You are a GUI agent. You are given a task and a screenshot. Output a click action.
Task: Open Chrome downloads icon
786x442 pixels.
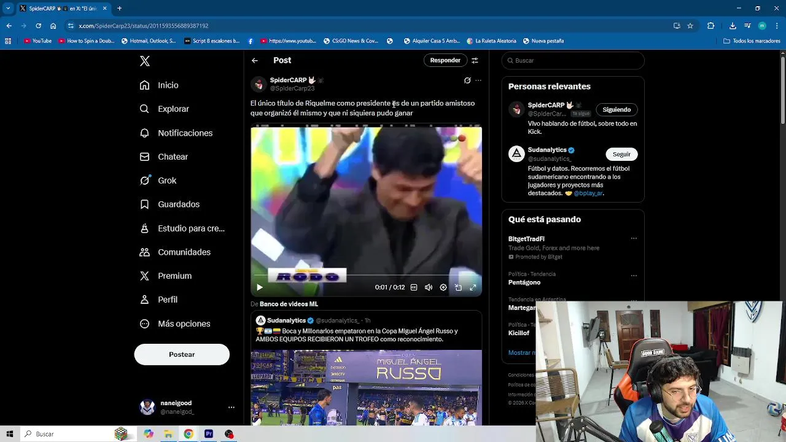[x=733, y=26]
